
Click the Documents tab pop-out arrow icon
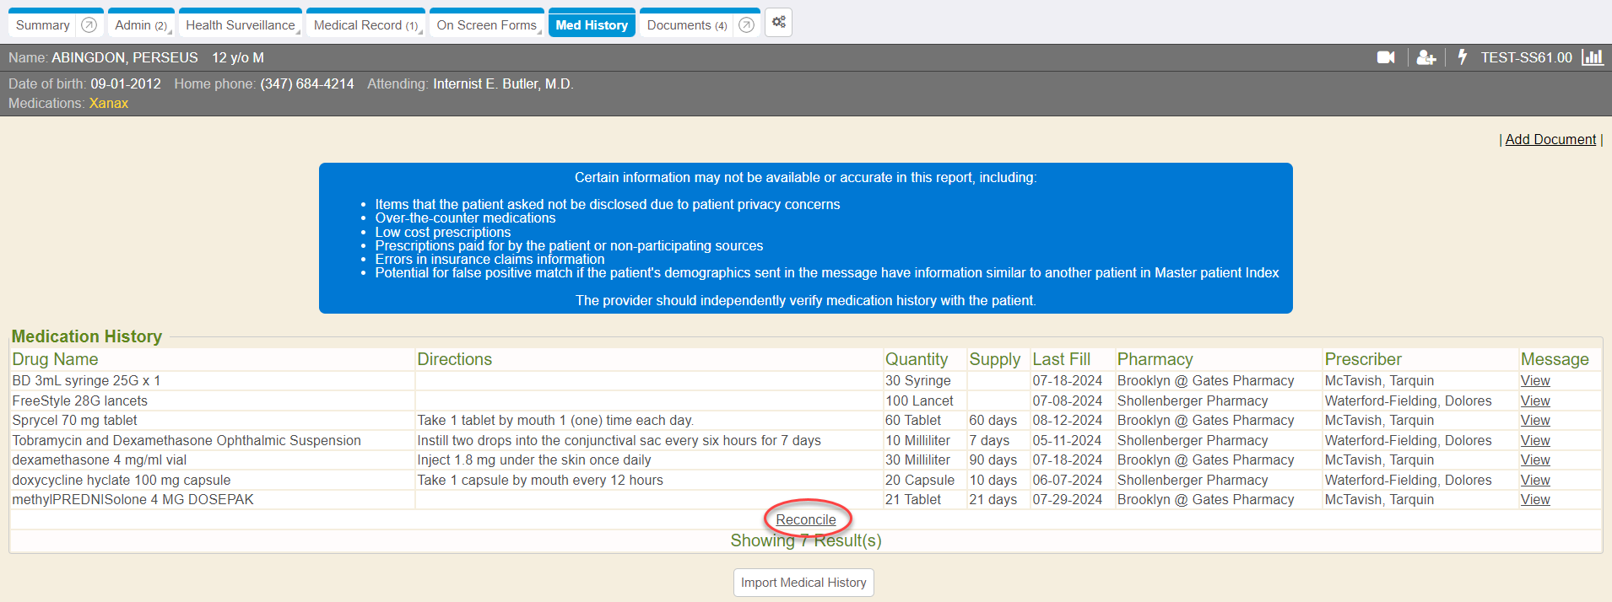(x=746, y=25)
